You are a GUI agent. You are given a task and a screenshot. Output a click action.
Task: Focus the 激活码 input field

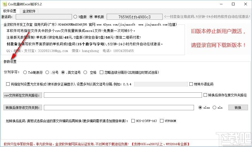tap(44, 17)
